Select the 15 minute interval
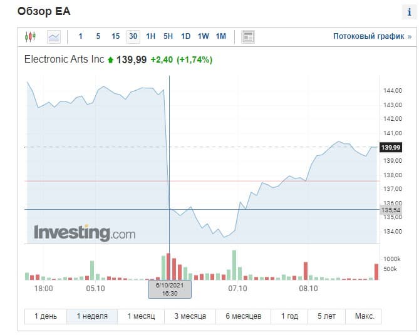Viewport: 419px width, 335px height. 115,36
